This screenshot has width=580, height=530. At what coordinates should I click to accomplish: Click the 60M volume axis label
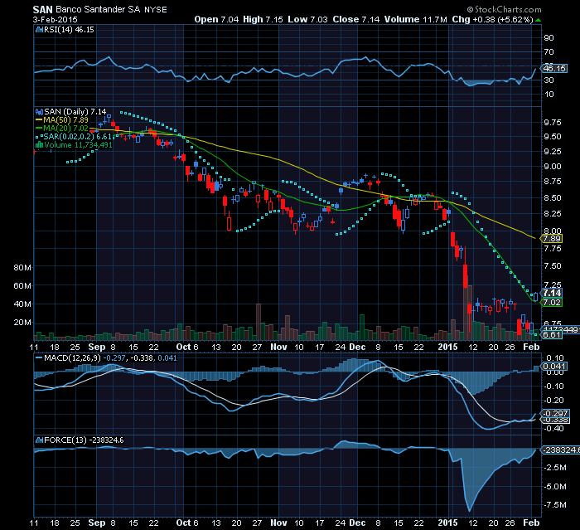pos(22,285)
